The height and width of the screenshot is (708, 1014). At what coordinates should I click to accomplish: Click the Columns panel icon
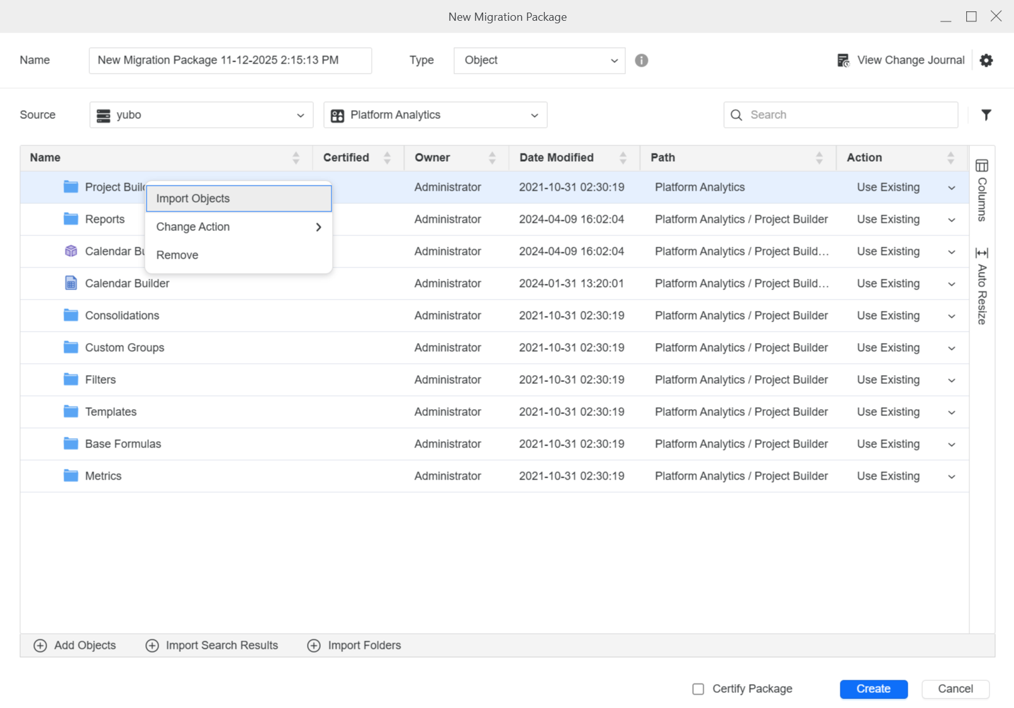(981, 166)
